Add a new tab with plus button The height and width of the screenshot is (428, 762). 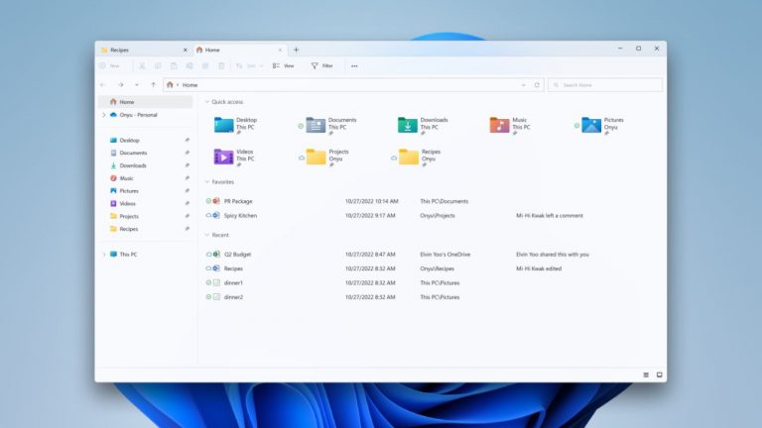pos(296,50)
